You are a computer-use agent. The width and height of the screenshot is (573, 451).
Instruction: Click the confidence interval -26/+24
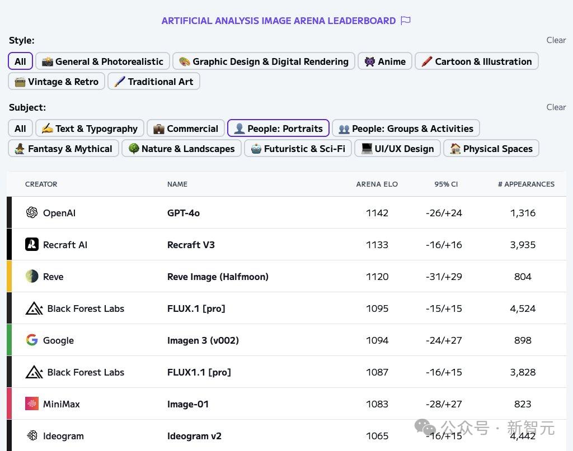coord(444,213)
